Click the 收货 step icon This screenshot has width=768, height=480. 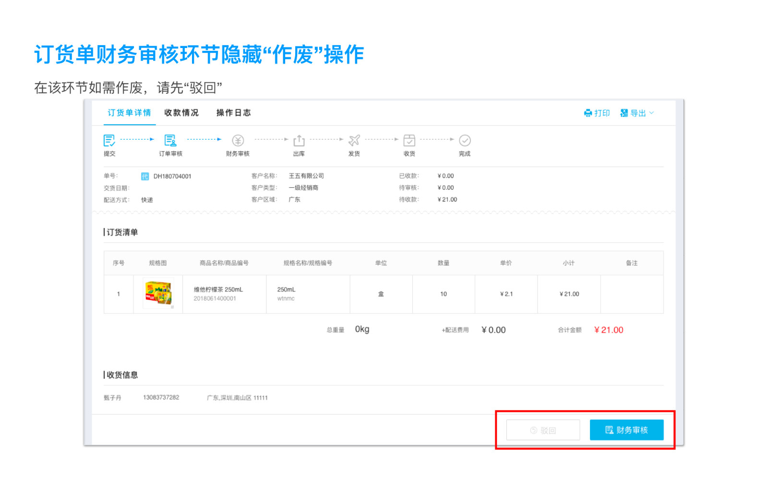point(409,140)
